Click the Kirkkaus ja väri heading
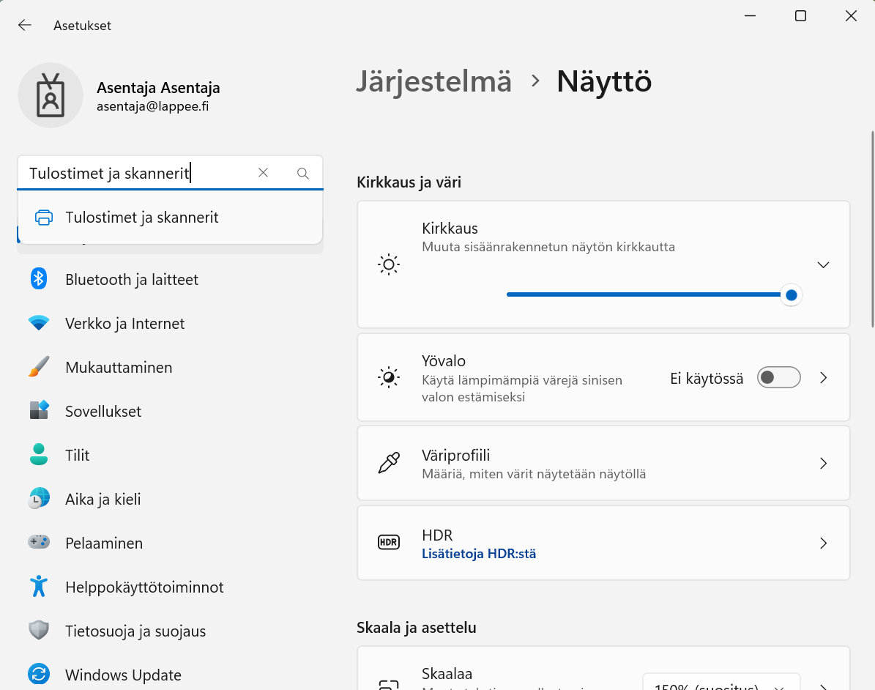The height and width of the screenshot is (690, 875). coord(409,182)
